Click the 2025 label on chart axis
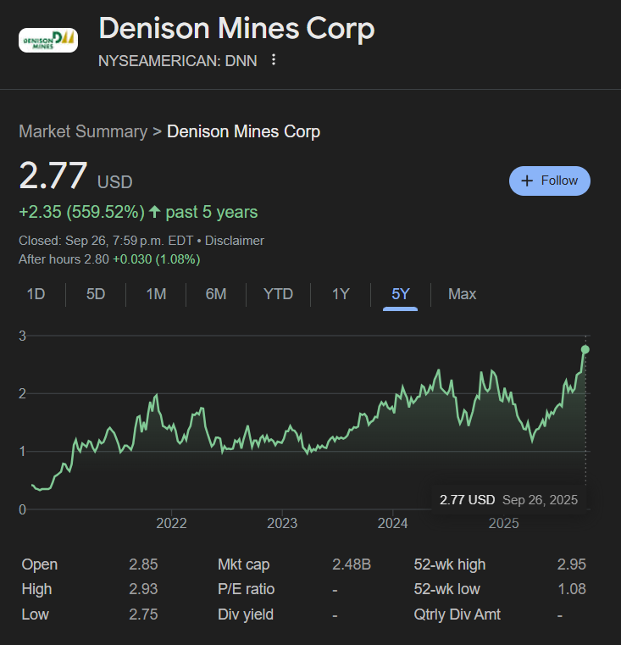 (503, 523)
